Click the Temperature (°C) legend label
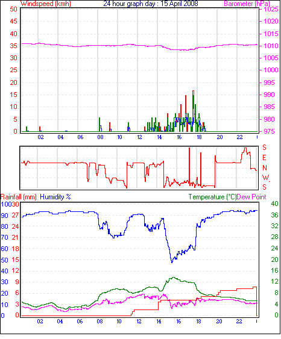 pos(212,197)
